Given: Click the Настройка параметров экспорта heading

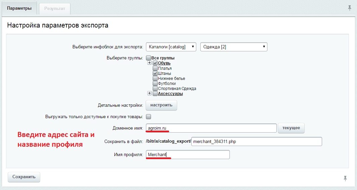Looking at the screenshot, I should [x=58, y=25].
